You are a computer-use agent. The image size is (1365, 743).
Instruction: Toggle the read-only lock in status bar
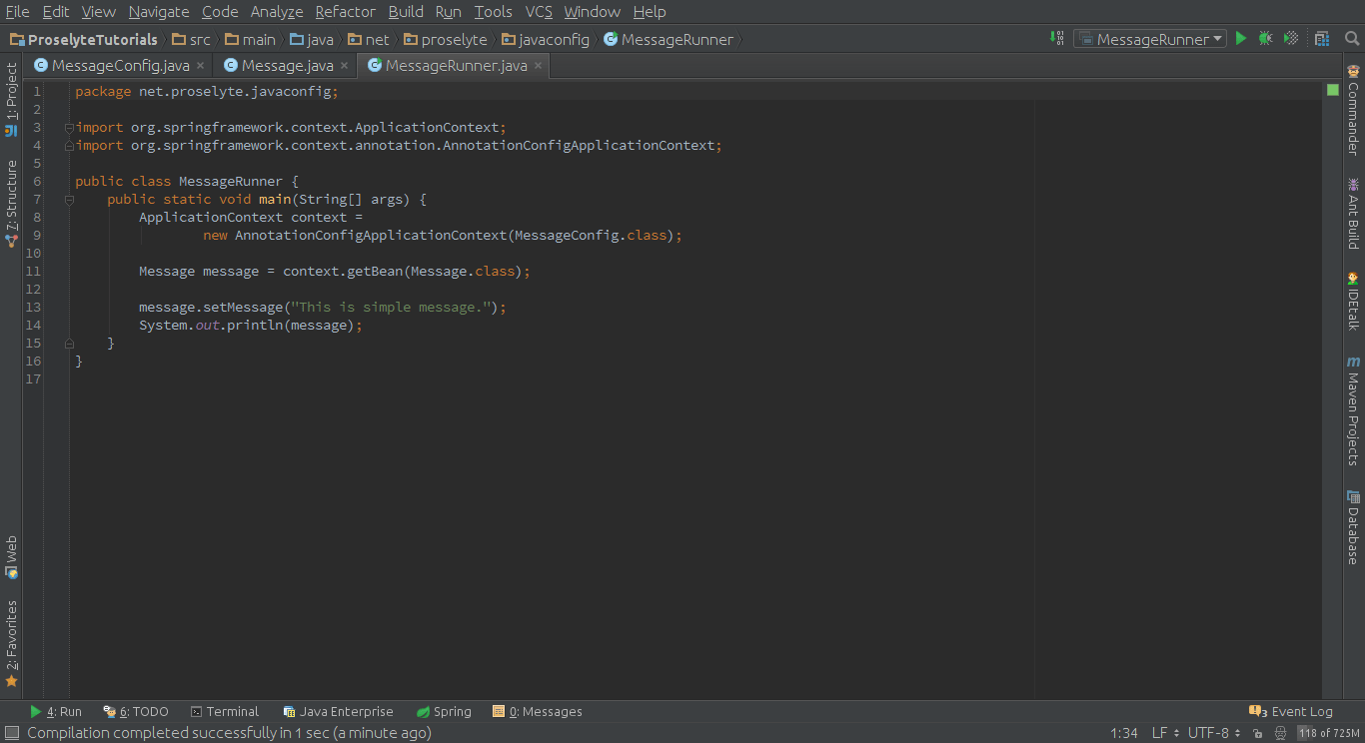(1258, 733)
